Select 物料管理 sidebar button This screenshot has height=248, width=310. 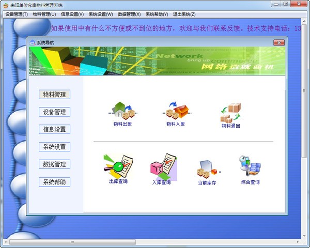click(x=54, y=95)
